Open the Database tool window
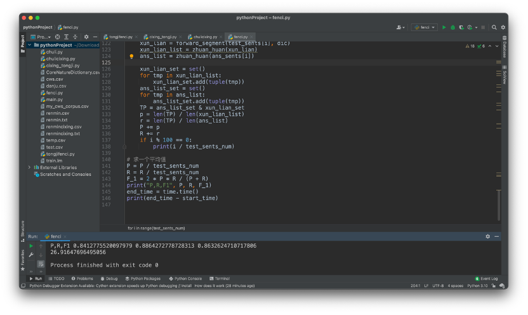This screenshot has height=315, width=528. (505, 47)
